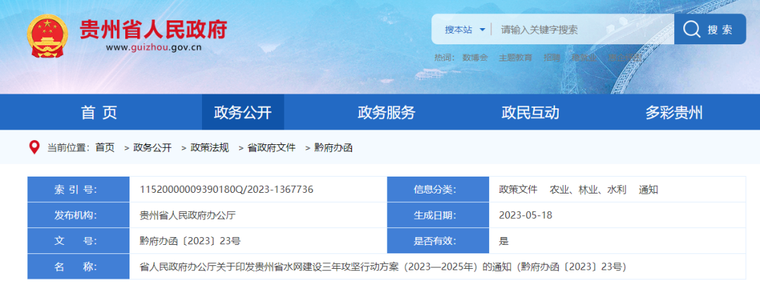760x285 pixels.
Task: Open the 主题教育 hot keyword link
Action: [x=515, y=58]
